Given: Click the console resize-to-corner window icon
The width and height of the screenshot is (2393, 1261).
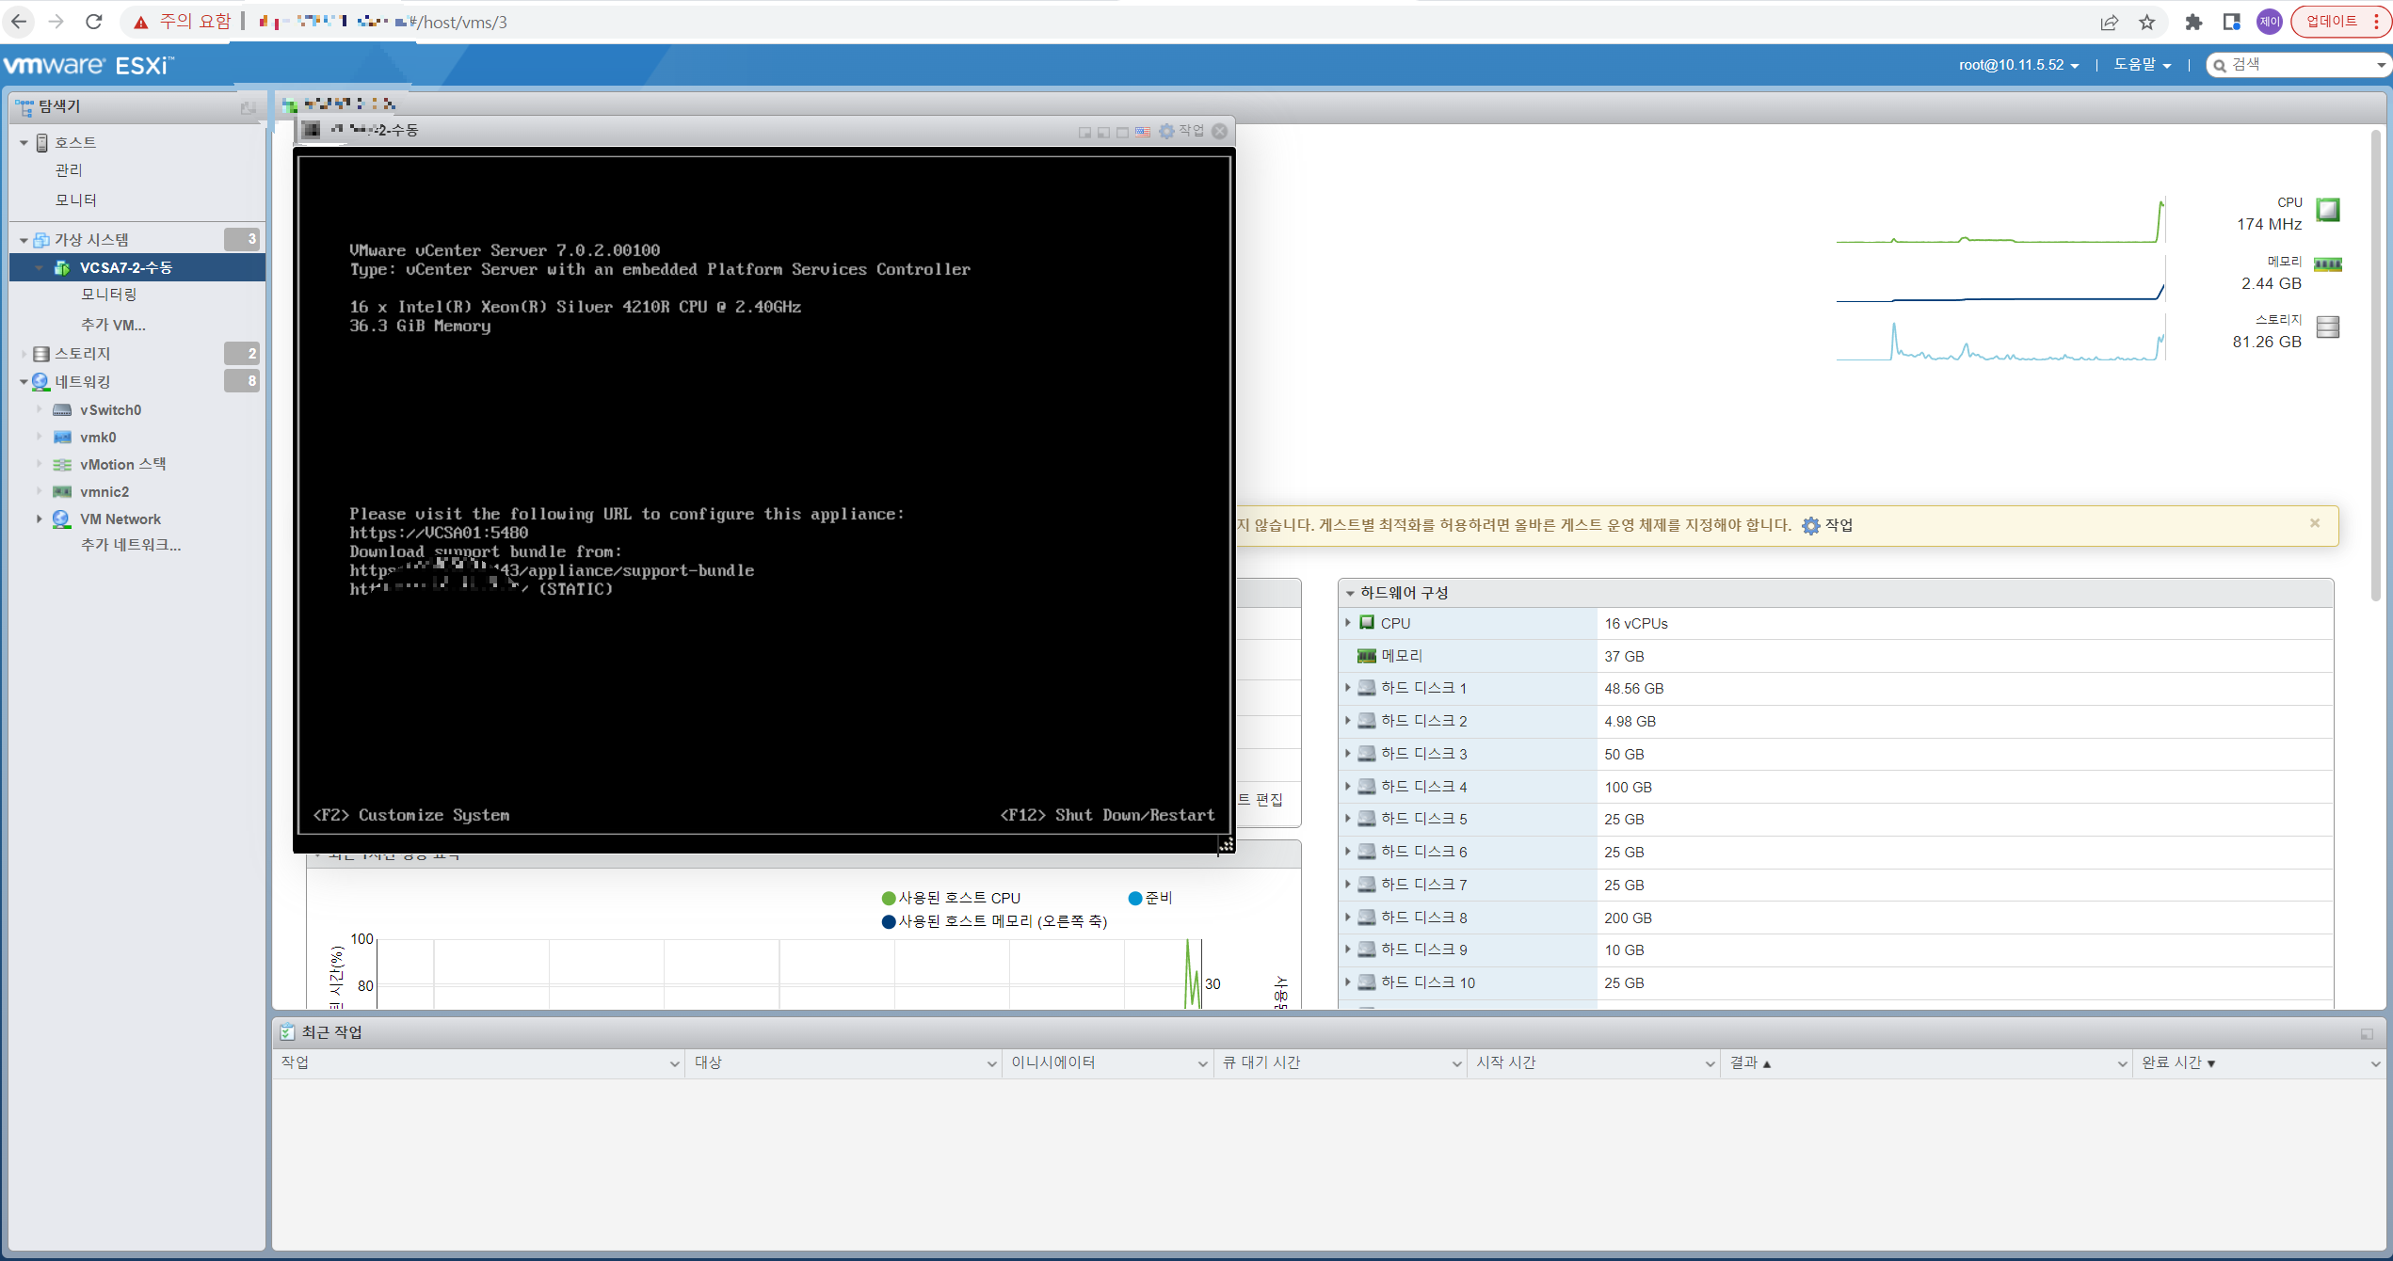Looking at the screenshot, I should (x=1085, y=132).
